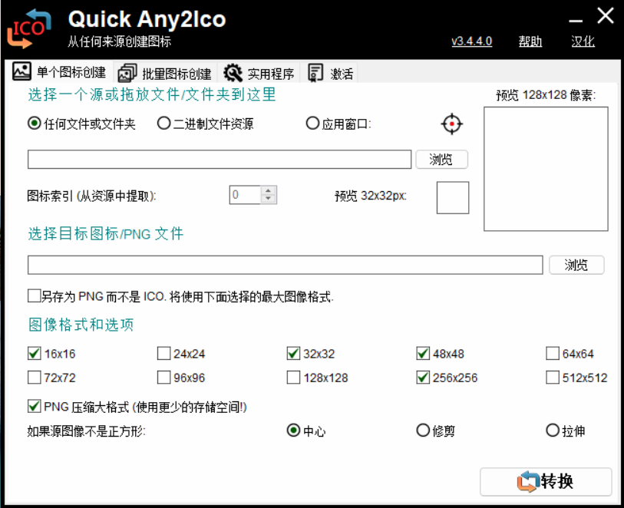Check the 96x96 size checkbox

pyautogui.click(x=163, y=377)
